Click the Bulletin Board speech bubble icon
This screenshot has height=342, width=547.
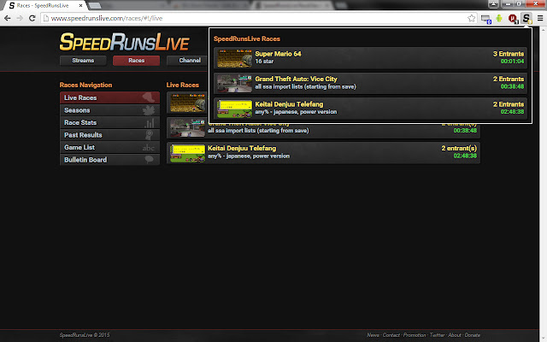(x=150, y=160)
